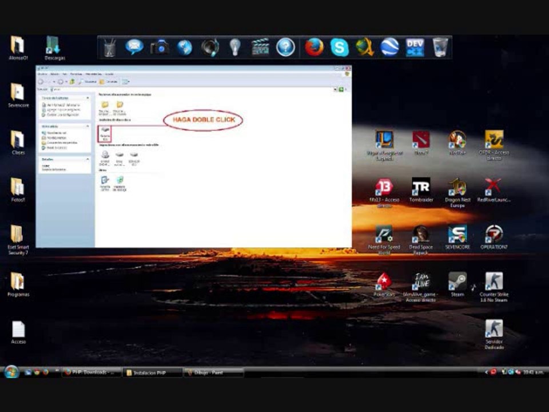Viewport: 549px width, 412px height.
Task: Collapse the Otros sitios side panel
Action: point(87,126)
